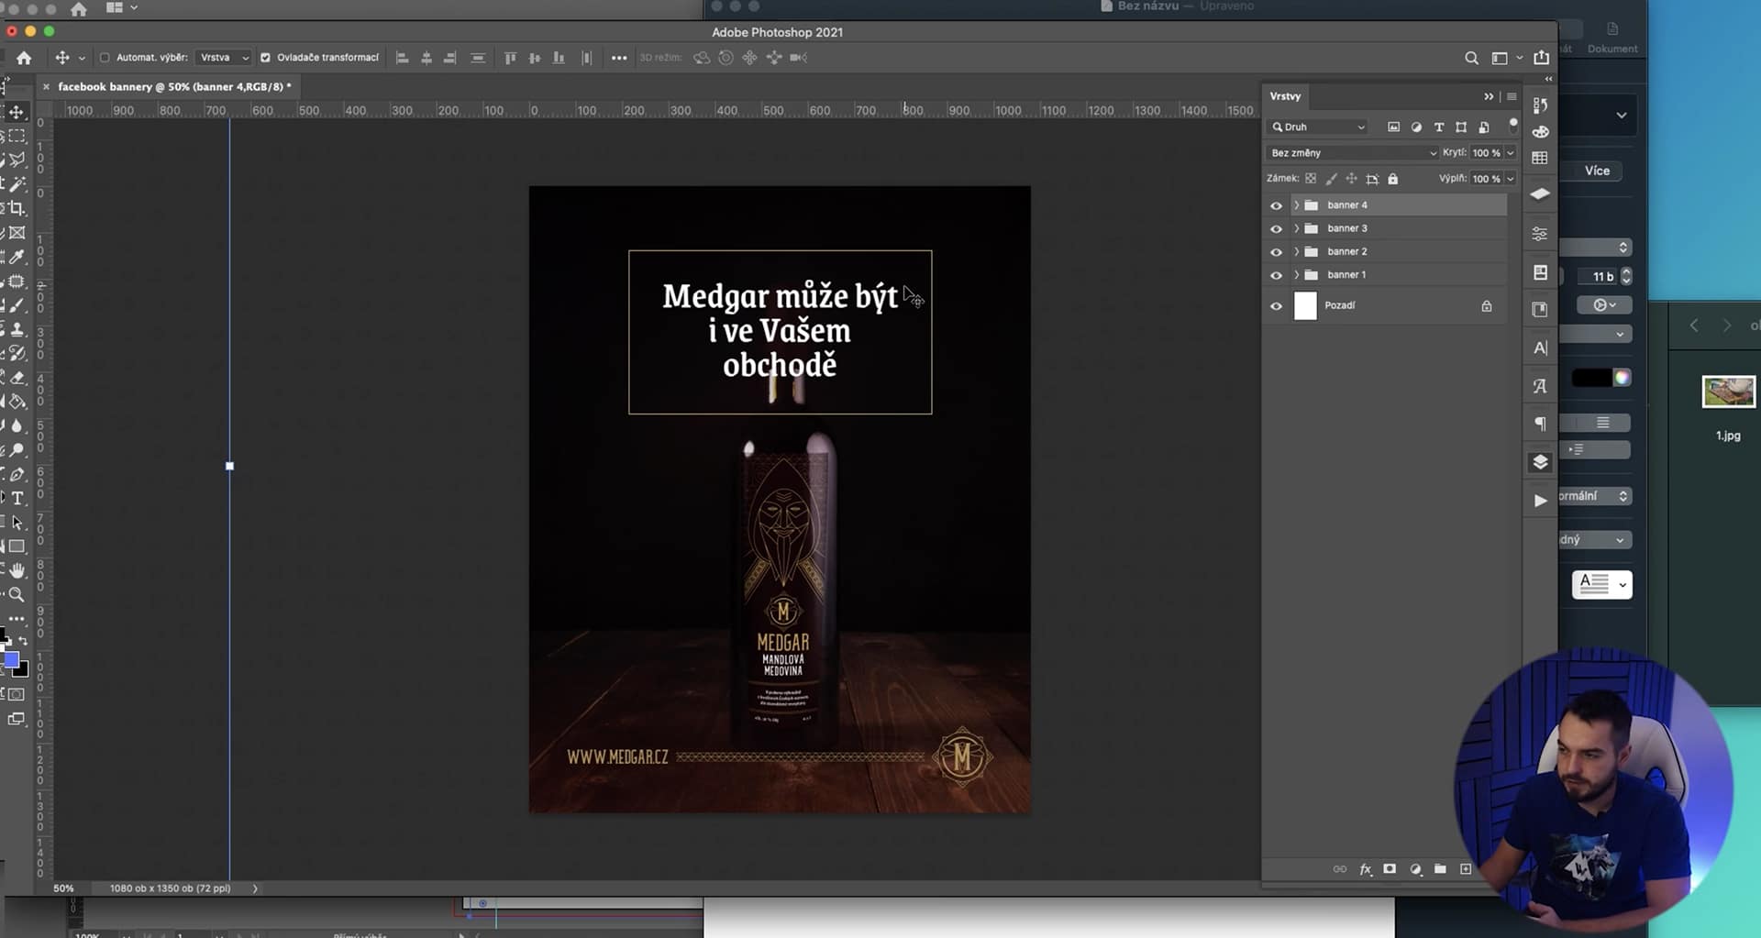Select the Zoom tool in toolbox
The height and width of the screenshot is (938, 1761).
click(x=17, y=595)
